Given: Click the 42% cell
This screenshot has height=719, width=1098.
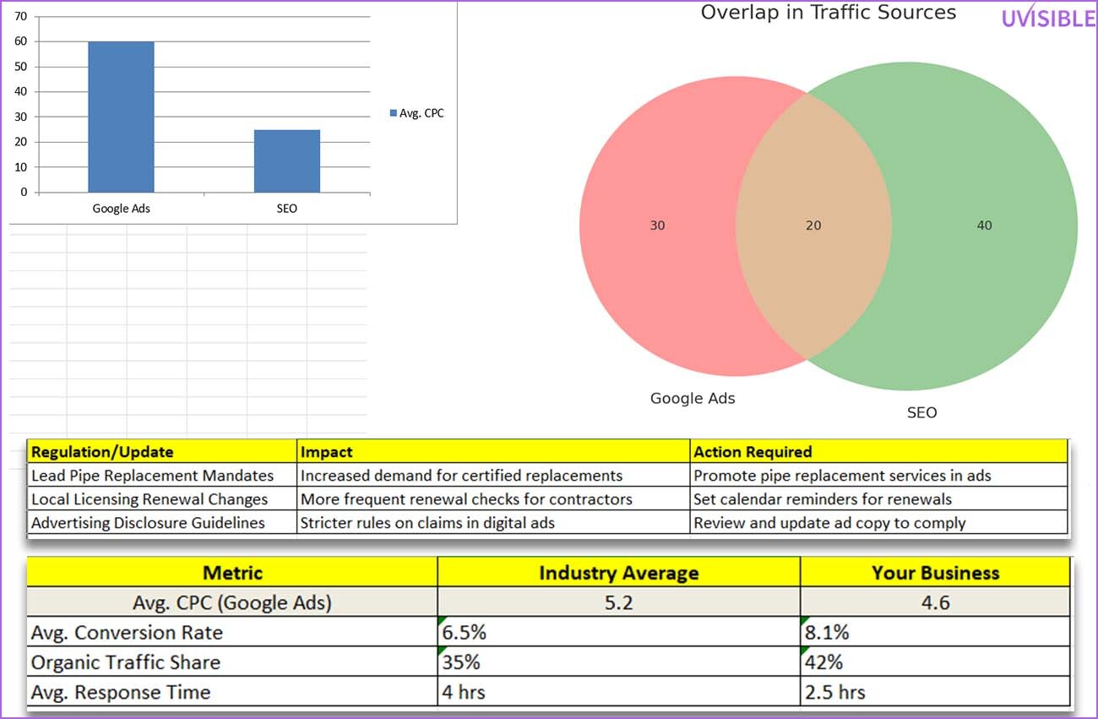Looking at the screenshot, I should click(x=935, y=662).
